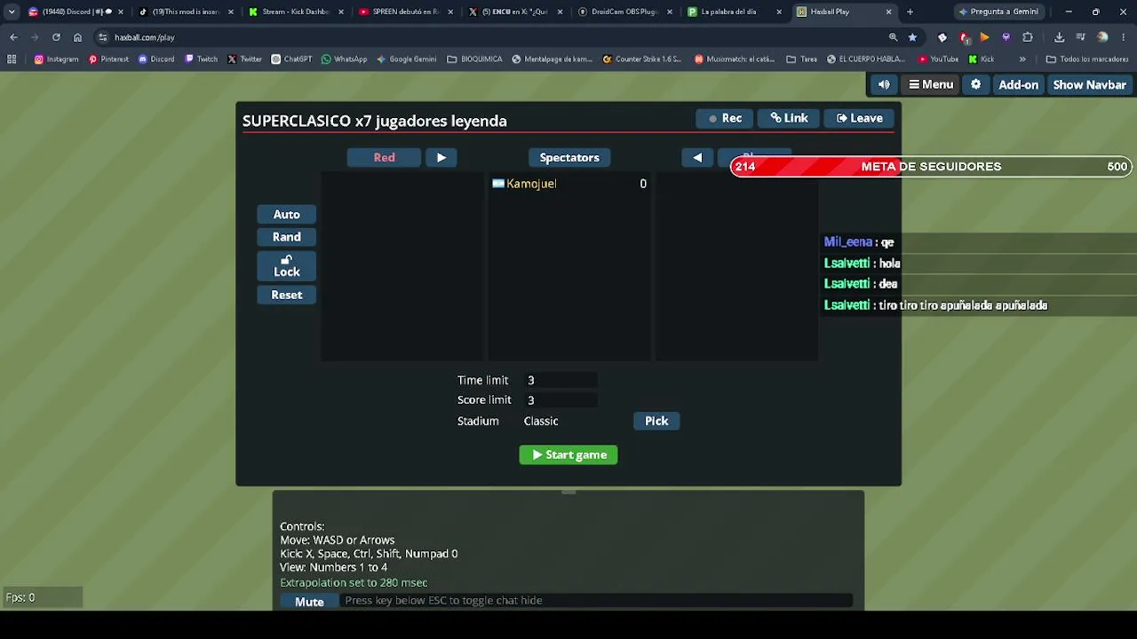Open Instagram bookmark
The image size is (1137, 639).
(56, 59)
